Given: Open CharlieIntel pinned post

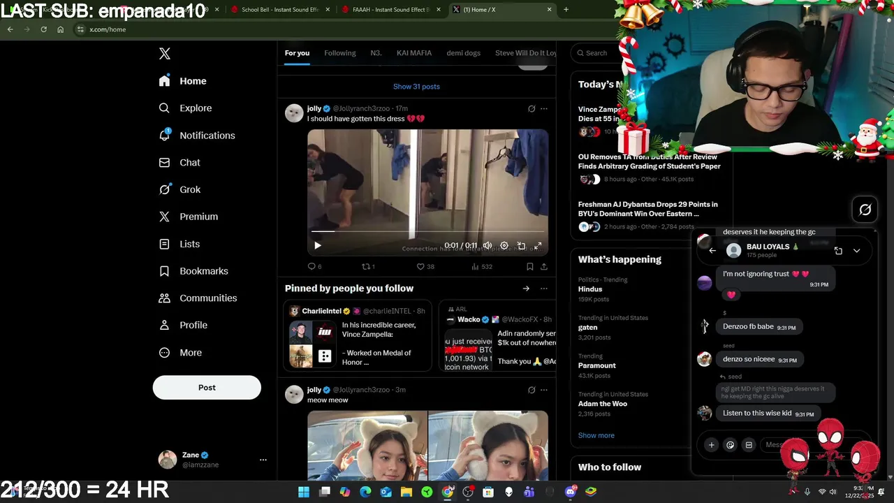Looking at the screenshot, I should 358,336.
